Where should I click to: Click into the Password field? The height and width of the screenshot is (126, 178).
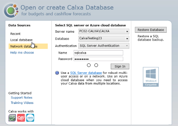click(x=98, y=59)
